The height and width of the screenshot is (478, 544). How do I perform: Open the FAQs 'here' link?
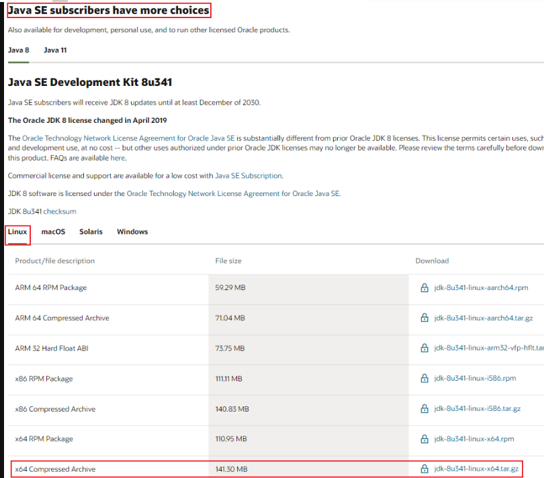pos(118,158)
